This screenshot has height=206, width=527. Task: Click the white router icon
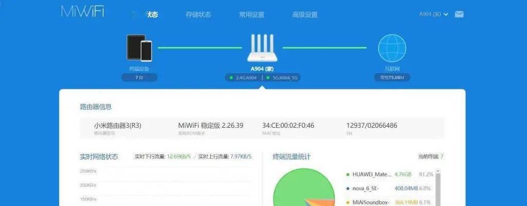(x=262, y=48)
